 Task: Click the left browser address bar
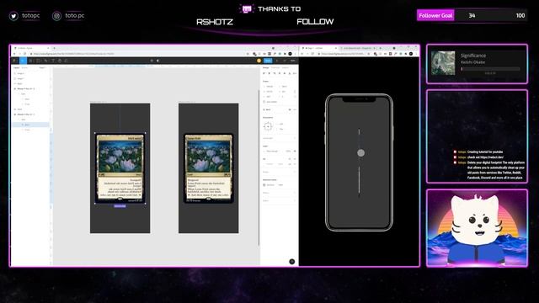[137, 54]
